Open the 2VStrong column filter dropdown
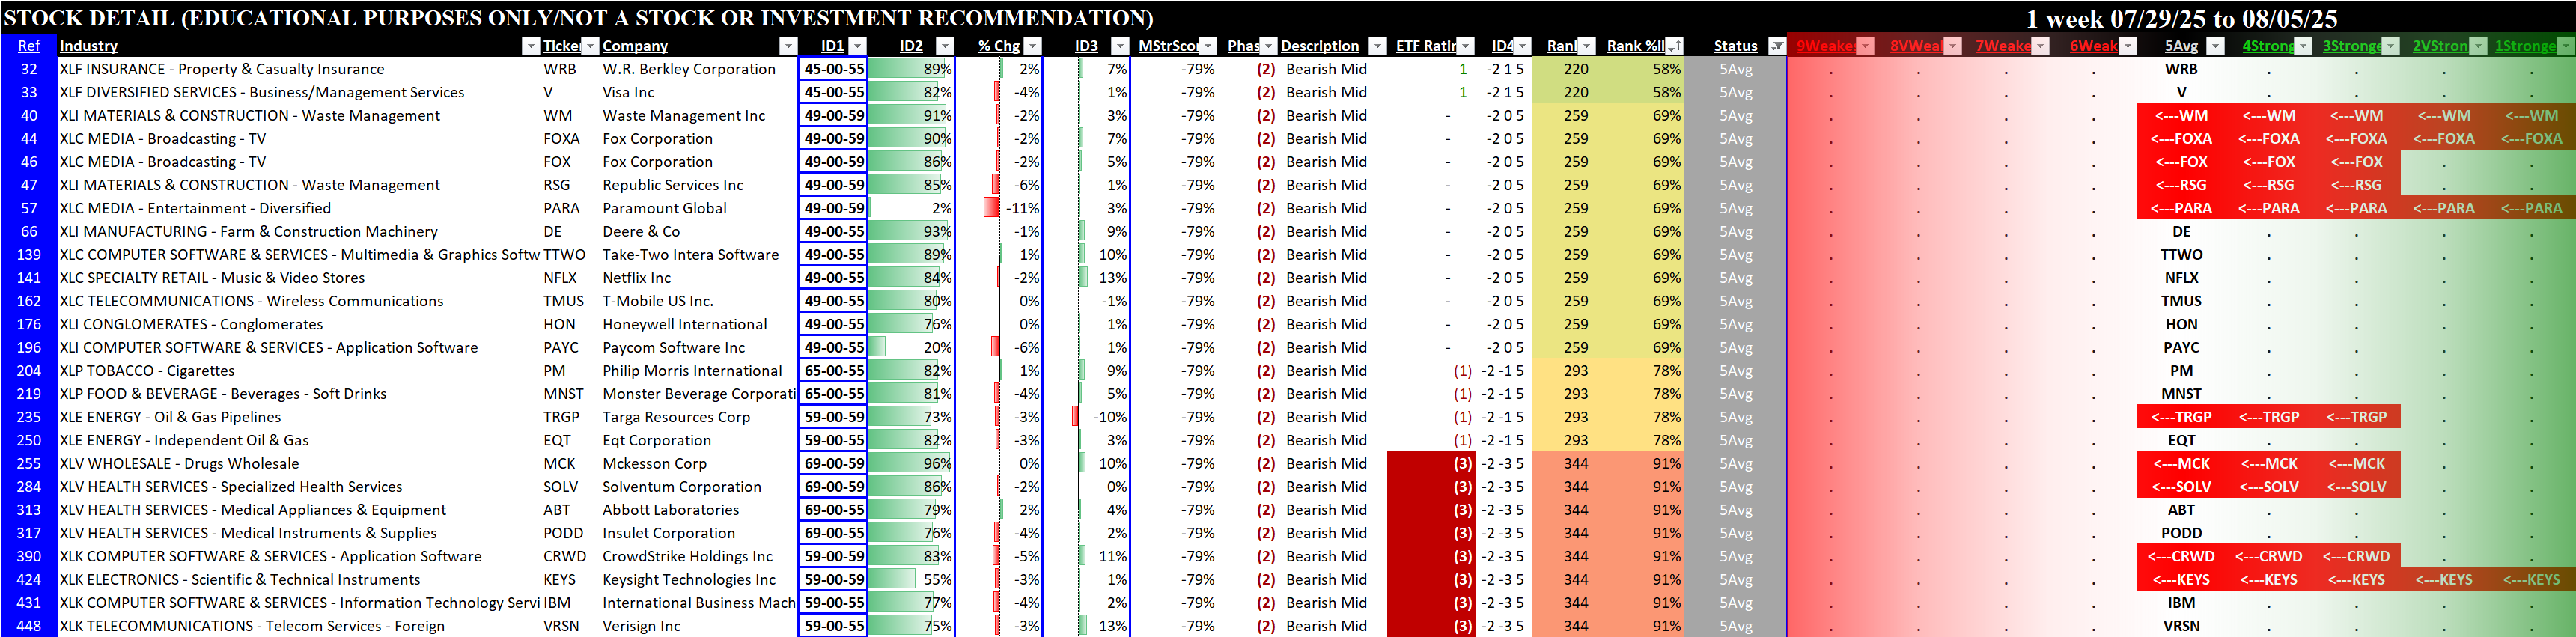The height and width of the screenshot is (637, 2576). [x=2478, y=46]
